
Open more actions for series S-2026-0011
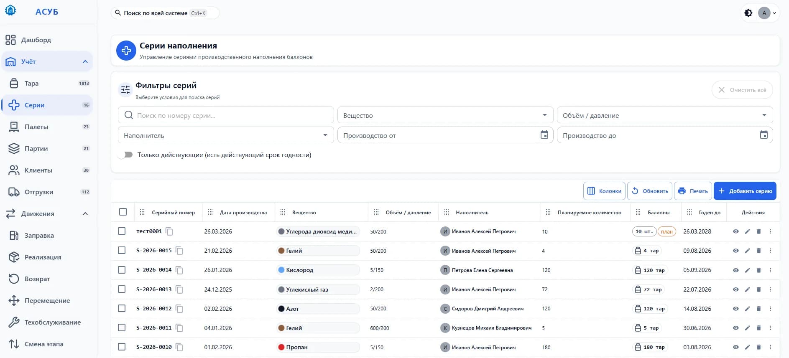770,328
